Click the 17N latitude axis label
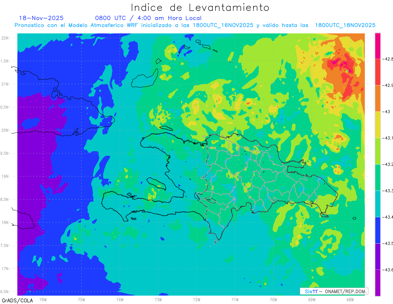This screenshot has width=393, height=304. (x=6, y=269)
